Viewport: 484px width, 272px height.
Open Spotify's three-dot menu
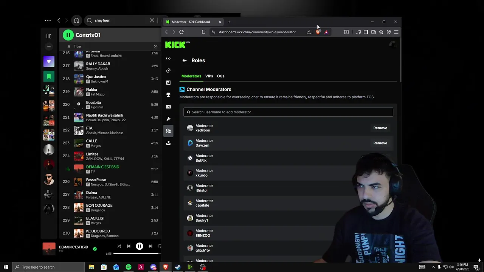pyautogui.click(x=48, y=20)
